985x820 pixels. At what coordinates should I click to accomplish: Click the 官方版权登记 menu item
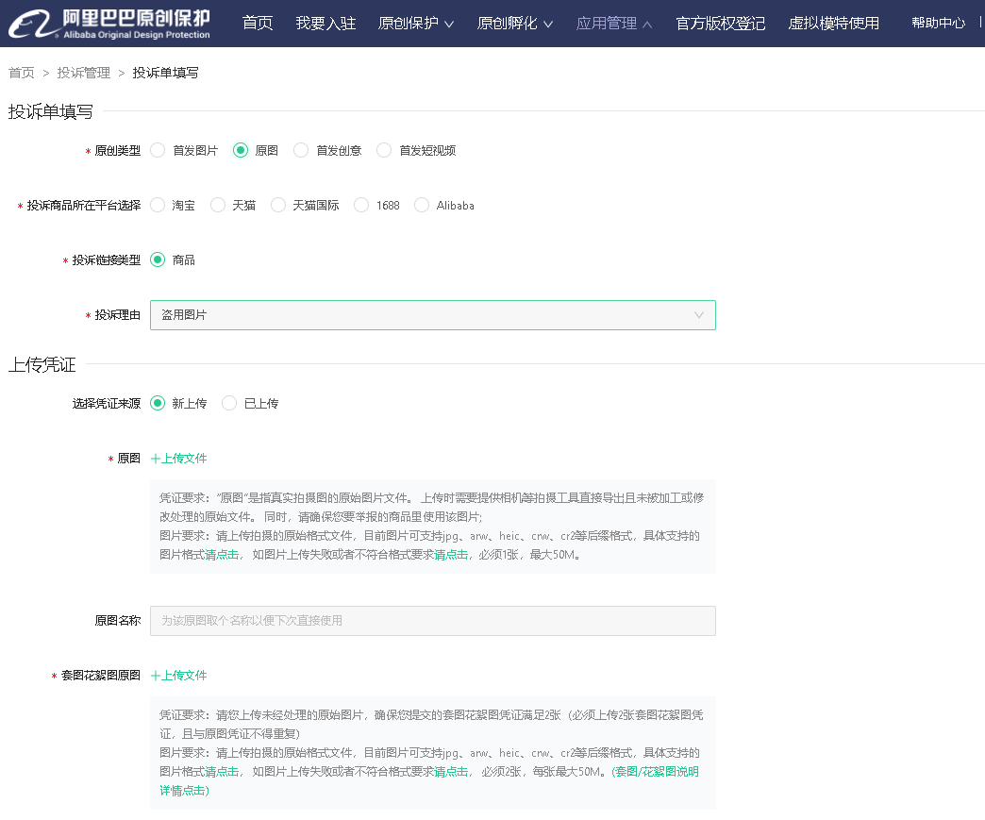[x=720, y=22]
